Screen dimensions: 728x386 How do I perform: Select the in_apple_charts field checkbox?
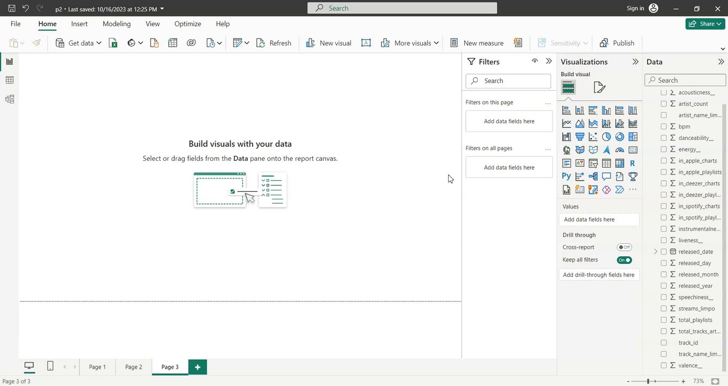pos(664,161)
